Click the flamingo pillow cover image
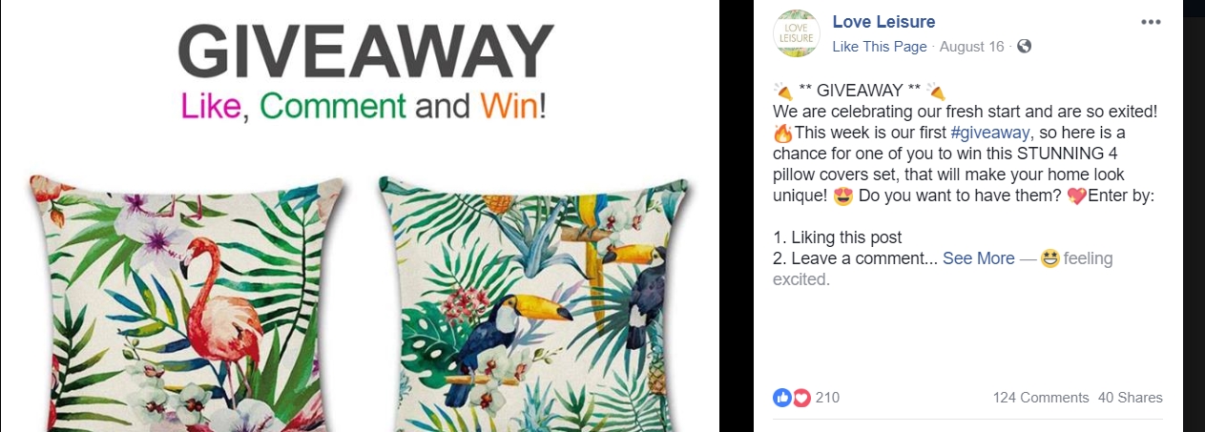Viewport: 1205px width, 432px height. pos(186,303)
